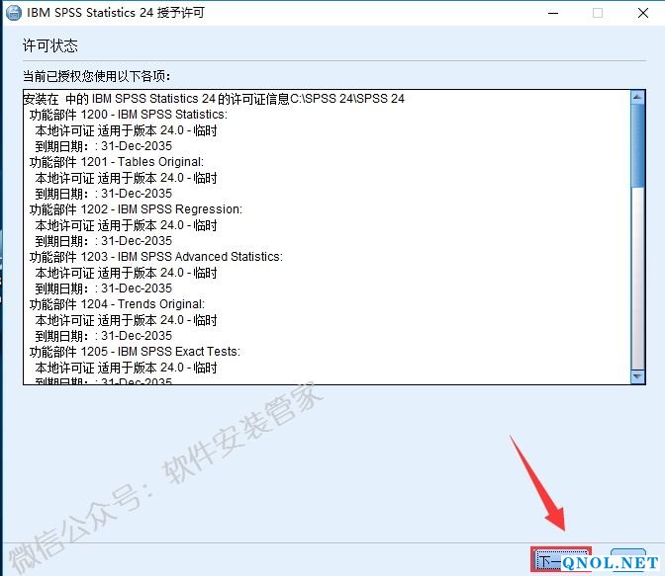Viewport: 665px width, 576px height.
Task: Click the scrollbar down arrow in license list
Action: coord(637,376)
